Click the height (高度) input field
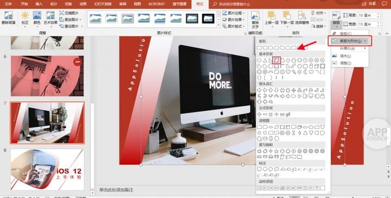 click(369, 15)
